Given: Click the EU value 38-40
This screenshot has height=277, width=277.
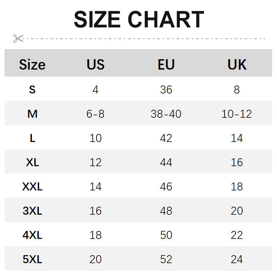Looking at the screenshot, I should coord(166,114).
